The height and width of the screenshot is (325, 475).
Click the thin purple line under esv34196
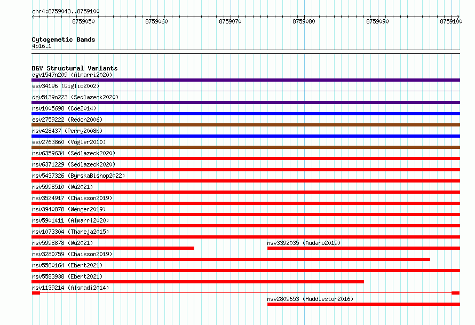[246, 91]
